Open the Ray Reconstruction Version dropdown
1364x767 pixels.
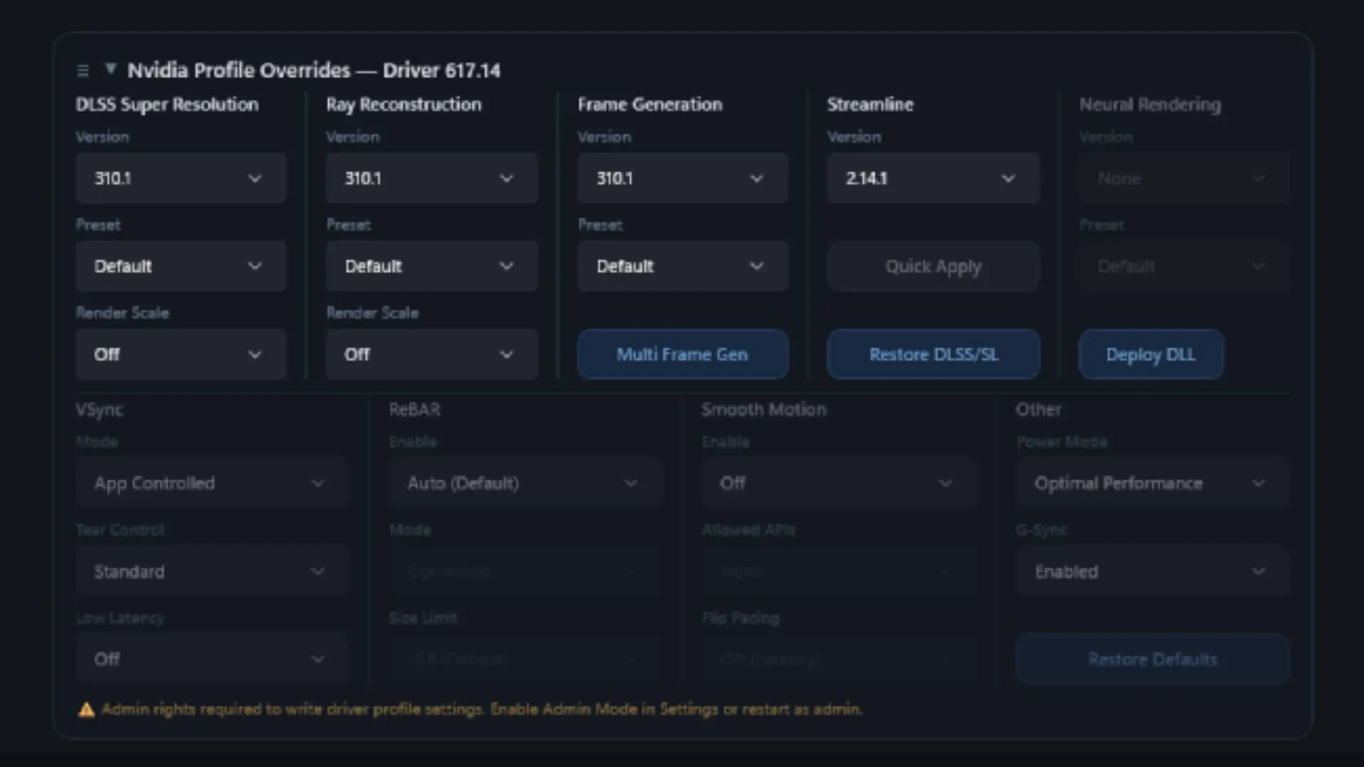tap(431, 178)
